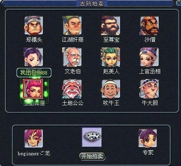Select the 沙僧 character portrait
181x166 pixels.
coord(149,25)
